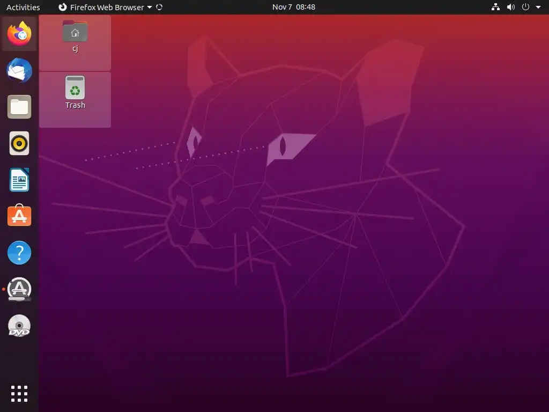Open the Trash desktop icon
Image resolution: width=549 pixels, height=412 pixels.
(x=75, y=92)
